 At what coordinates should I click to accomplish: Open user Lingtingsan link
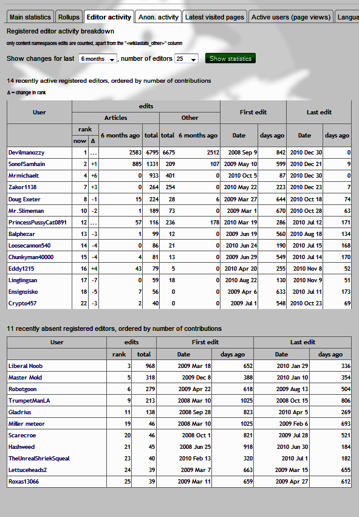point(22,280)
